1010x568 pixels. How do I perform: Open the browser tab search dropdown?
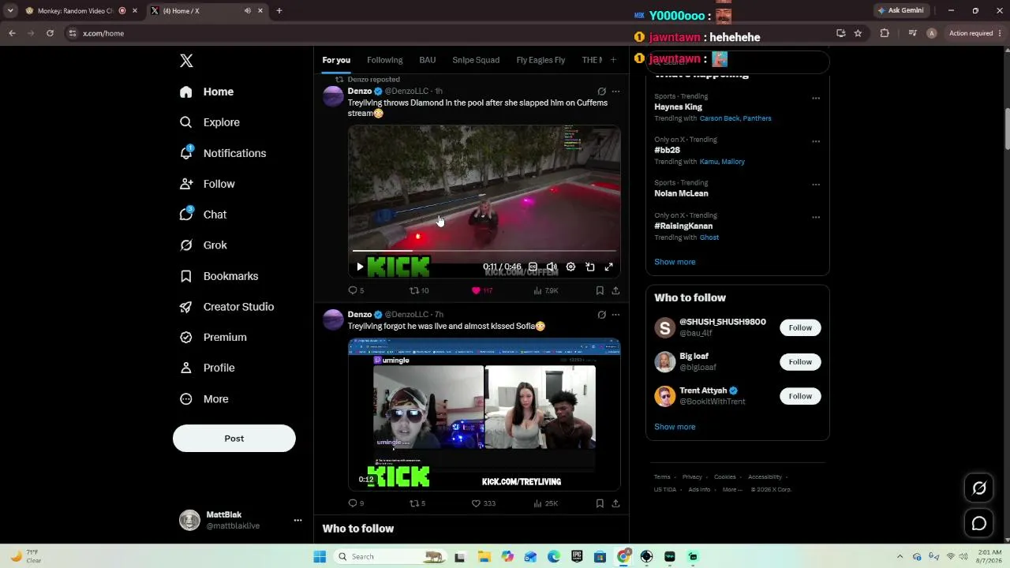click(x=10, y=10)
